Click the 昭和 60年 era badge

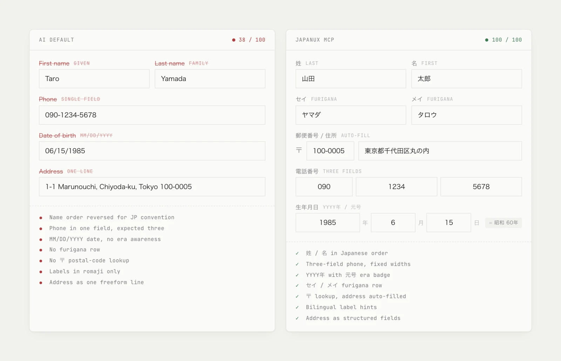pos(503,223)
